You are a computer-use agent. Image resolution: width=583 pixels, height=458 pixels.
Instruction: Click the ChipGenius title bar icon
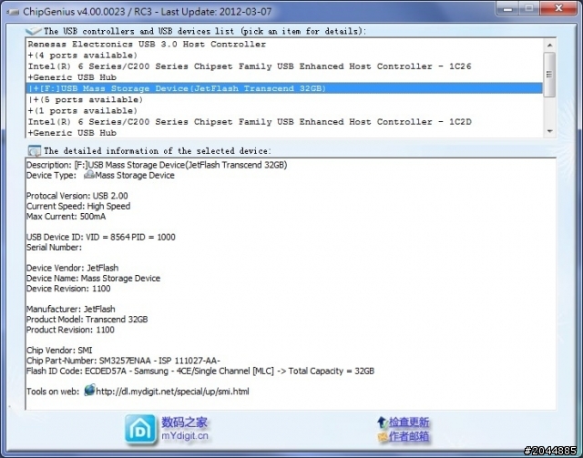[13, 12]
